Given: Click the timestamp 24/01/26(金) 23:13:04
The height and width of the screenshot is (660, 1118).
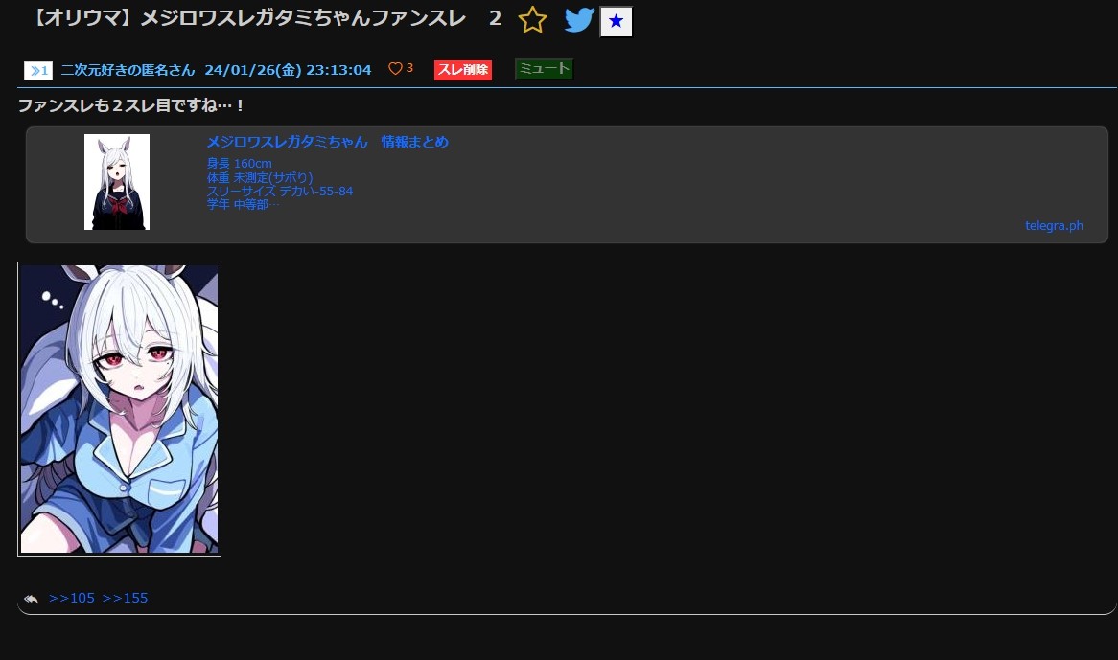Looking at the screenshot, I should (x=288, y=70).
